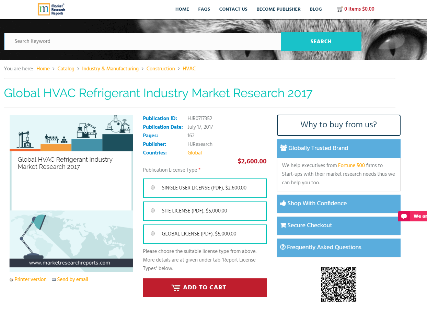Image resolution: width=427 pixels, height=312 pixels.
Task: Click the printer icon next to Printer version
Action: point(11,279)
